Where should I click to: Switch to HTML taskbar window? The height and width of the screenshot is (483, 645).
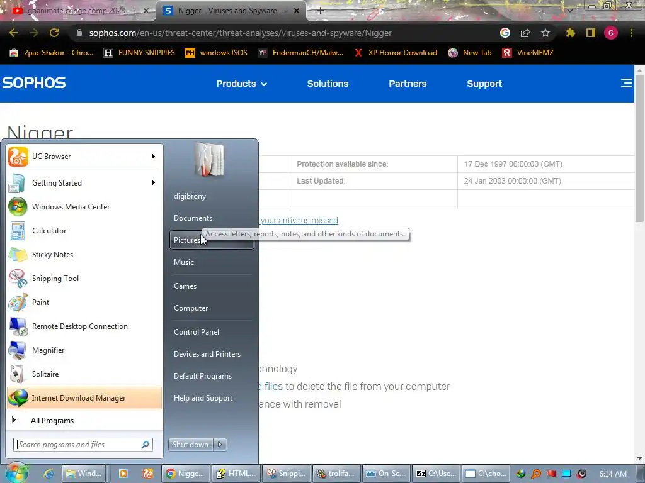pos(237,474)
